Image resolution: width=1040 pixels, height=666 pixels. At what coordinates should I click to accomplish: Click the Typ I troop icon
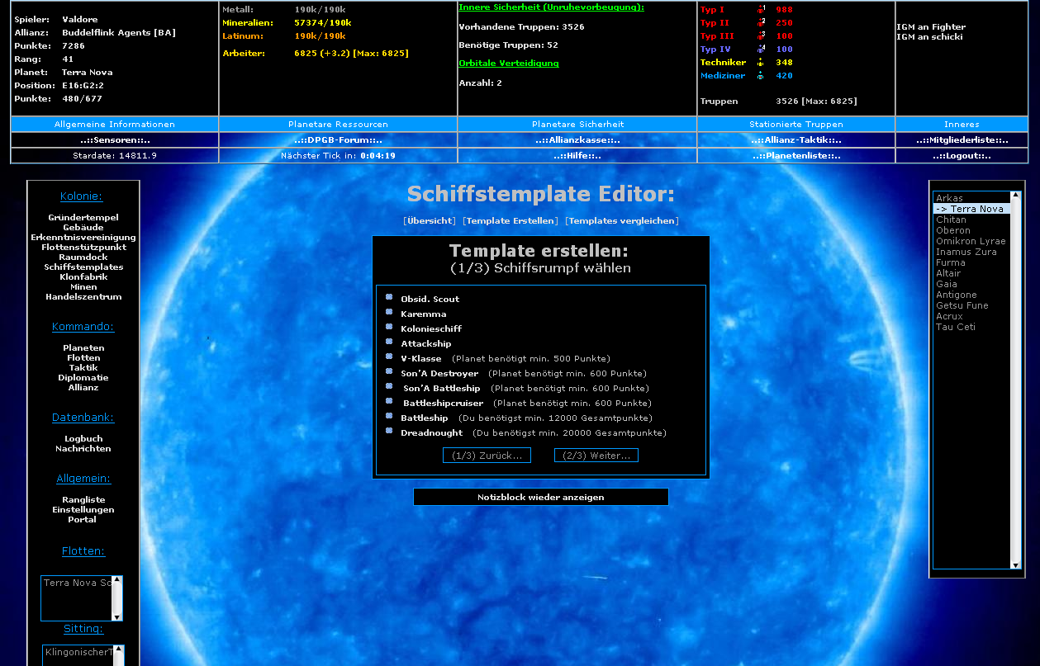[762, 10]
